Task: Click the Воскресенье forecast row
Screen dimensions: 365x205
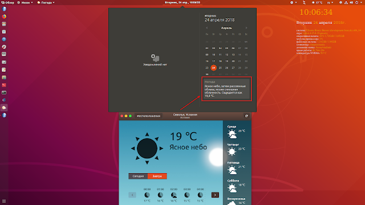Action: coord(236,201)
